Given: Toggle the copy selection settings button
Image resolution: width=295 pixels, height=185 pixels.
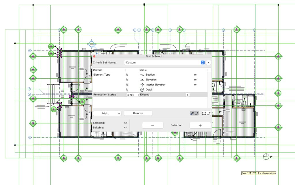Looking at the screenshot, I should tap(205, 113).
